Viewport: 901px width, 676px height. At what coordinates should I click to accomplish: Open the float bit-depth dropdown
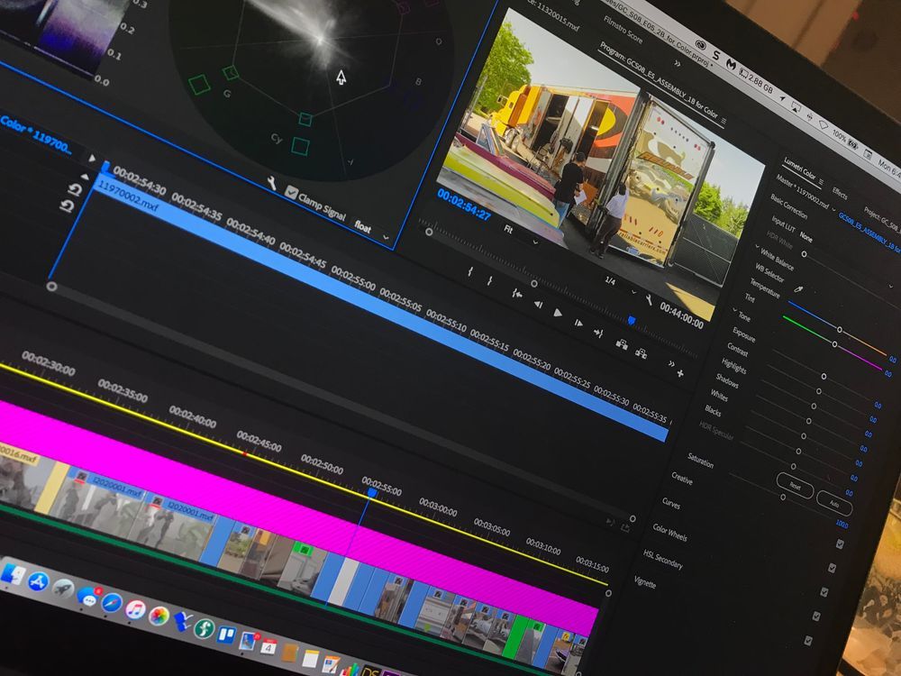click(x=372, y=231)
